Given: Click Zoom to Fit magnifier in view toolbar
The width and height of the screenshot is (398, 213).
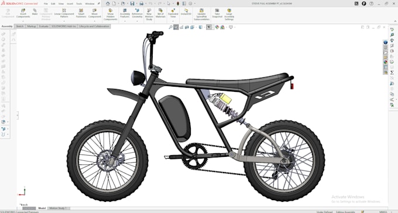Looking at the screenshot, I should 170,27.
